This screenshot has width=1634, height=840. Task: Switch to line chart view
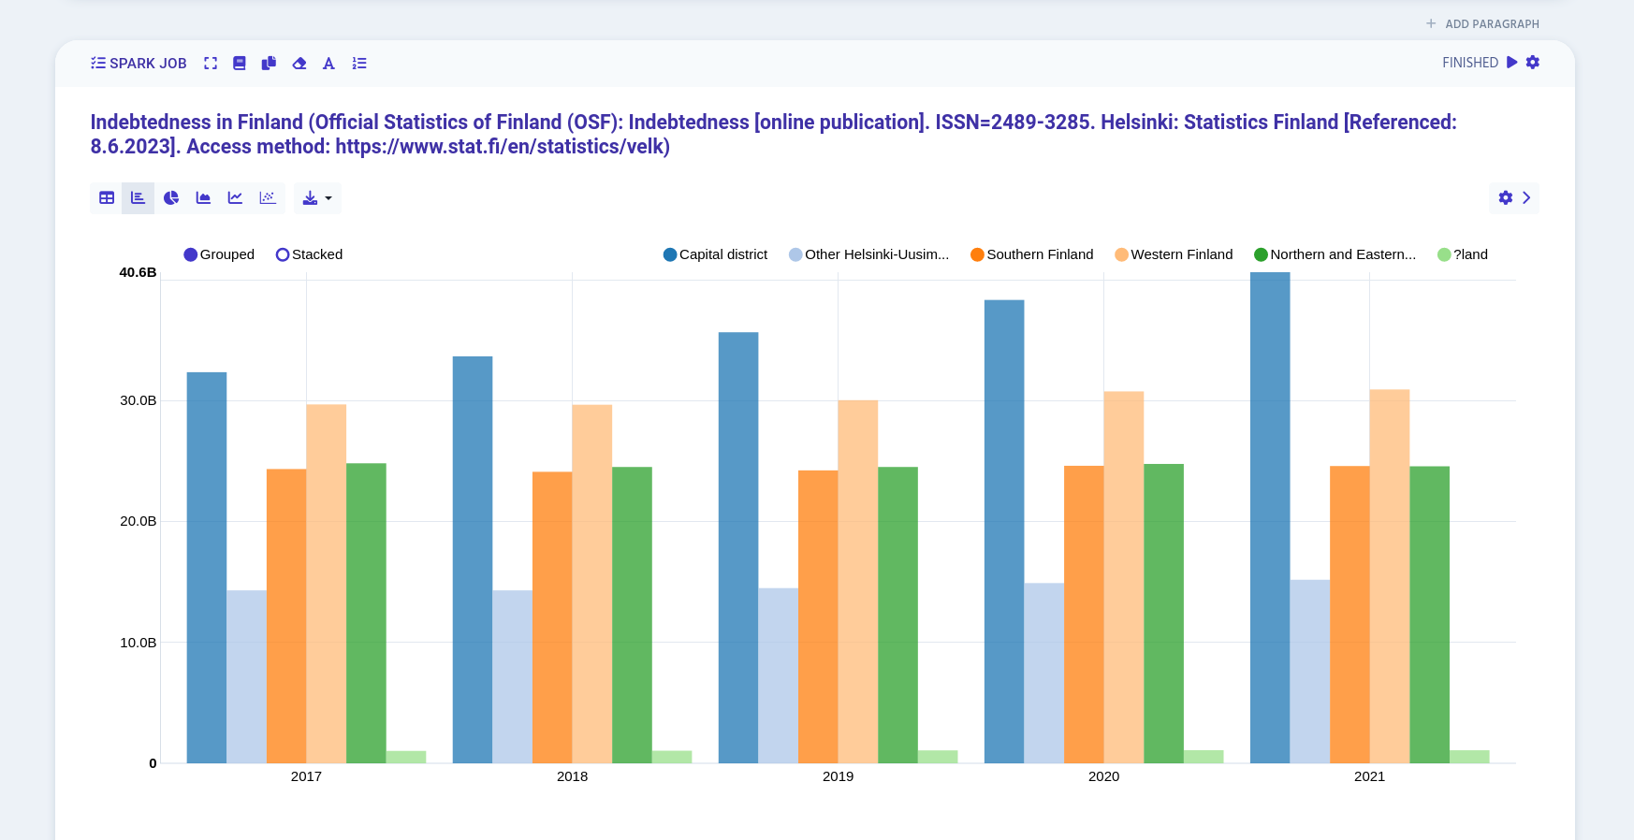[x=236, y=198]
